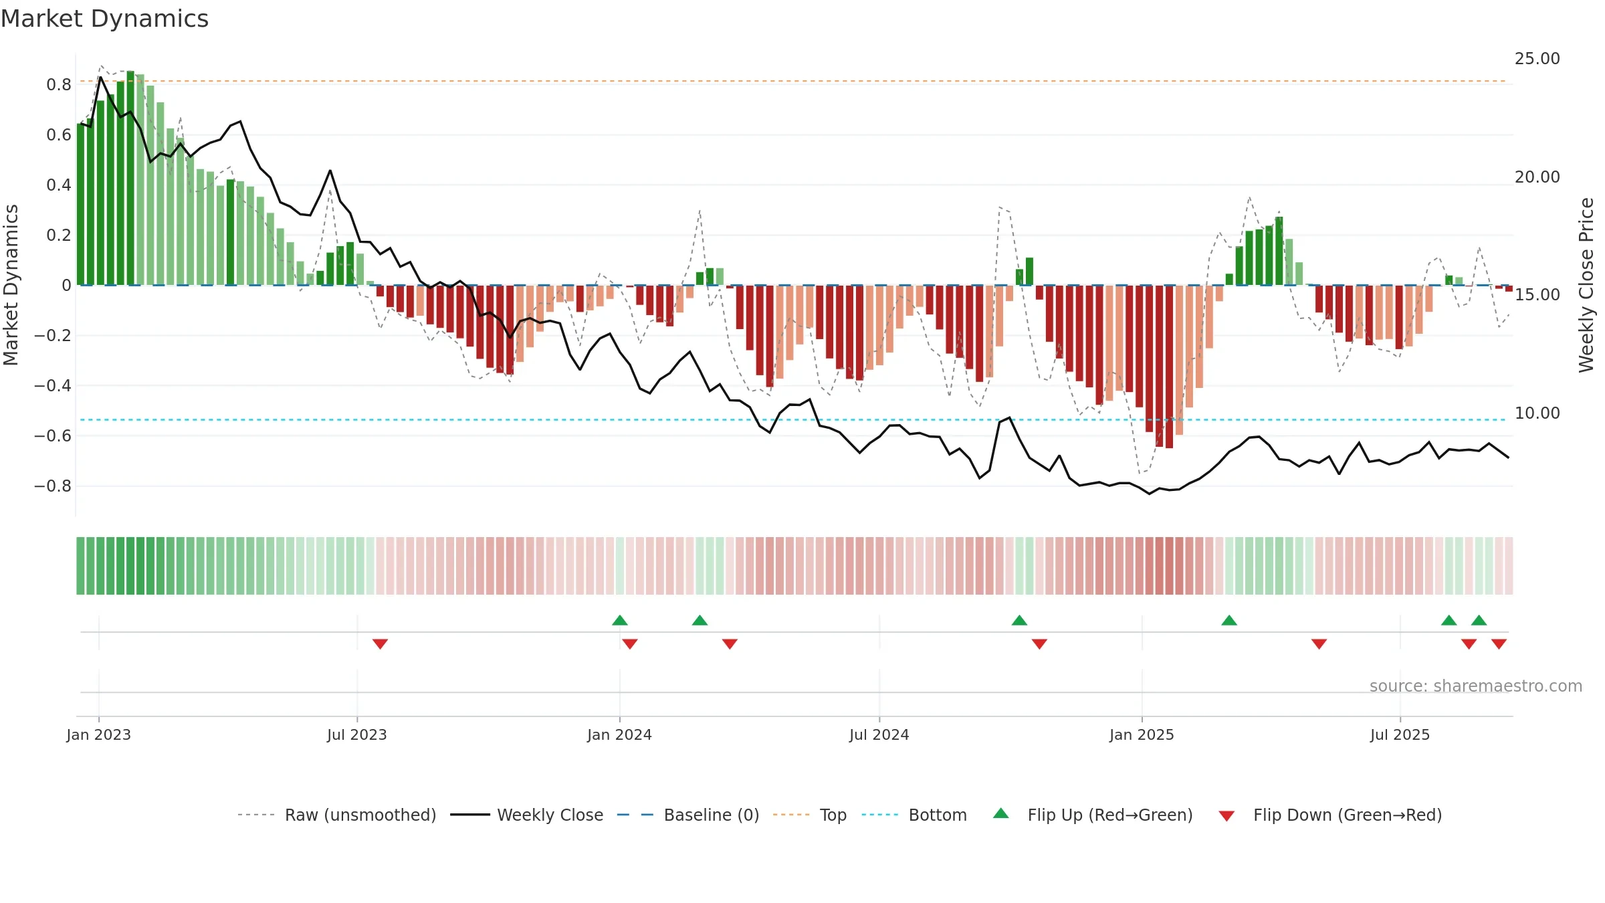Click the flip-up marker between Jan and Jul 2025
The image size is (1605, 903).
[1229, 620]
